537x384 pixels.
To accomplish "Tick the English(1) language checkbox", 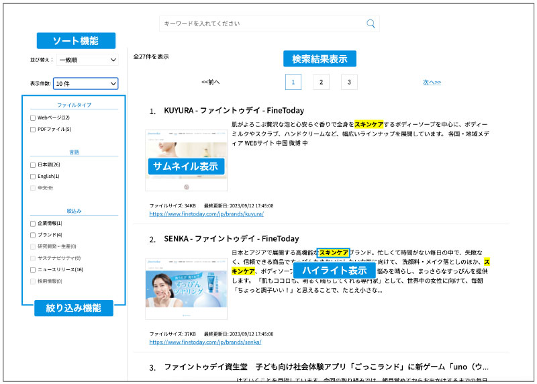I will pyautogui.click(x=33, y=177).
